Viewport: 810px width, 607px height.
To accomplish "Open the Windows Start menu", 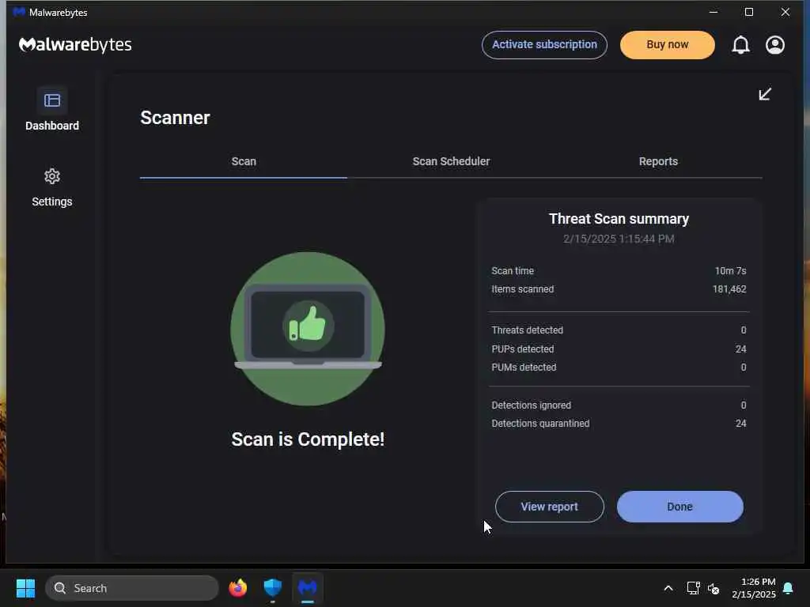I will [25, 588].
